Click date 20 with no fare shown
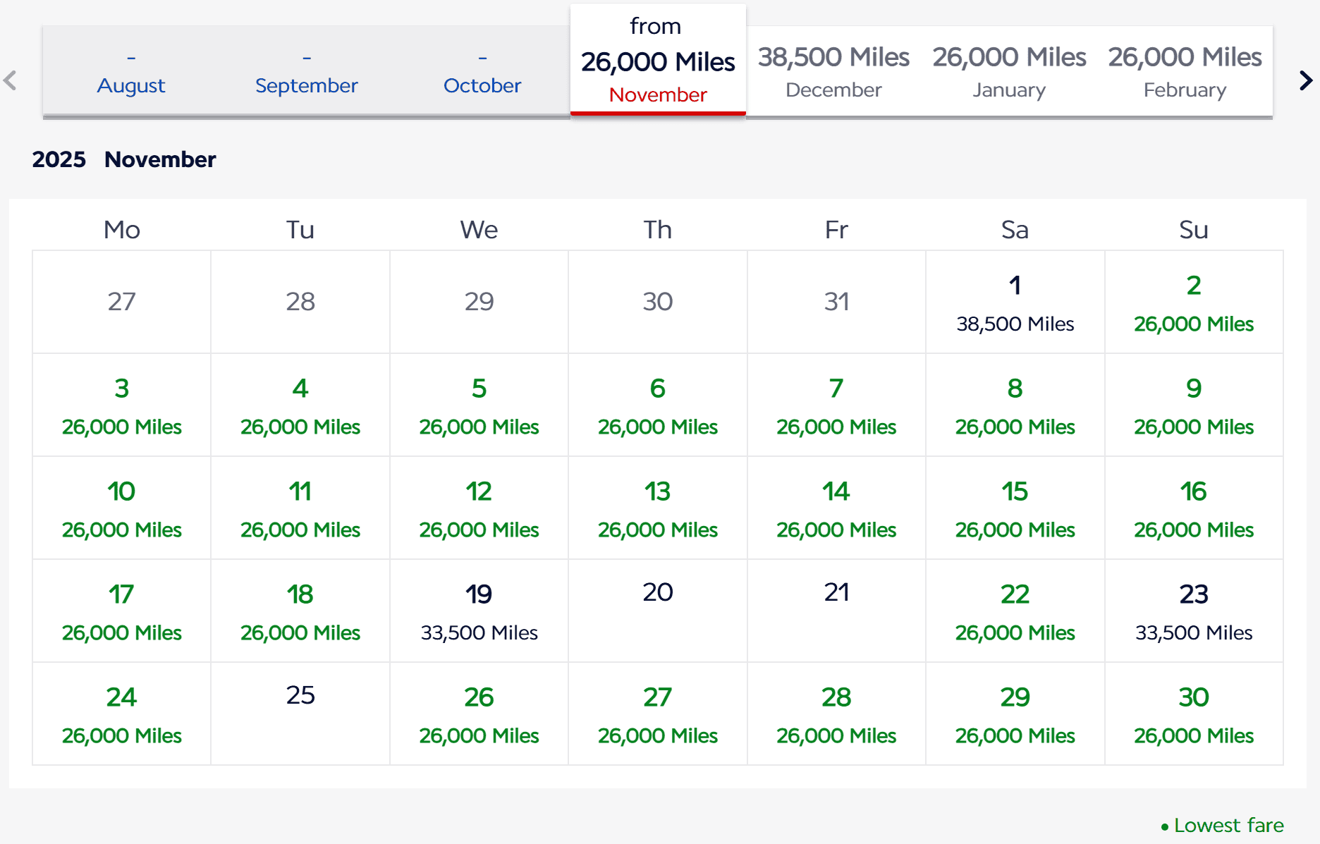1320x844 pixels. pos(657,611)
